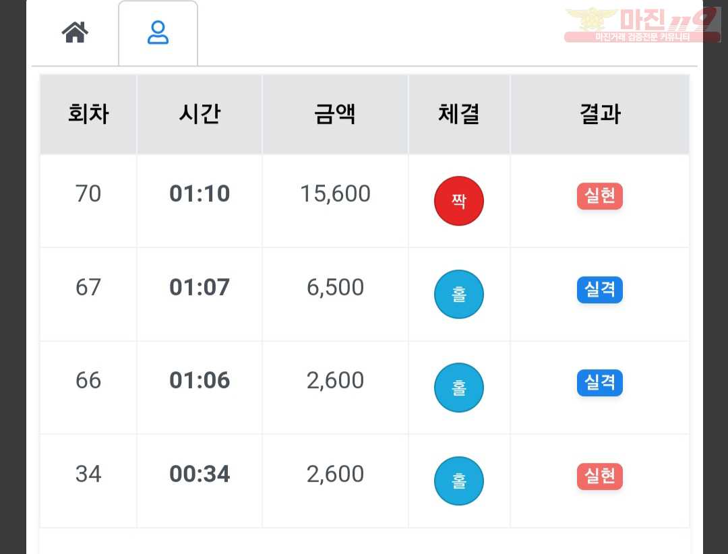The height and width of the screenshot is (554, 728).
Task: Select the round number 66 cell
Action: [88, 380]
